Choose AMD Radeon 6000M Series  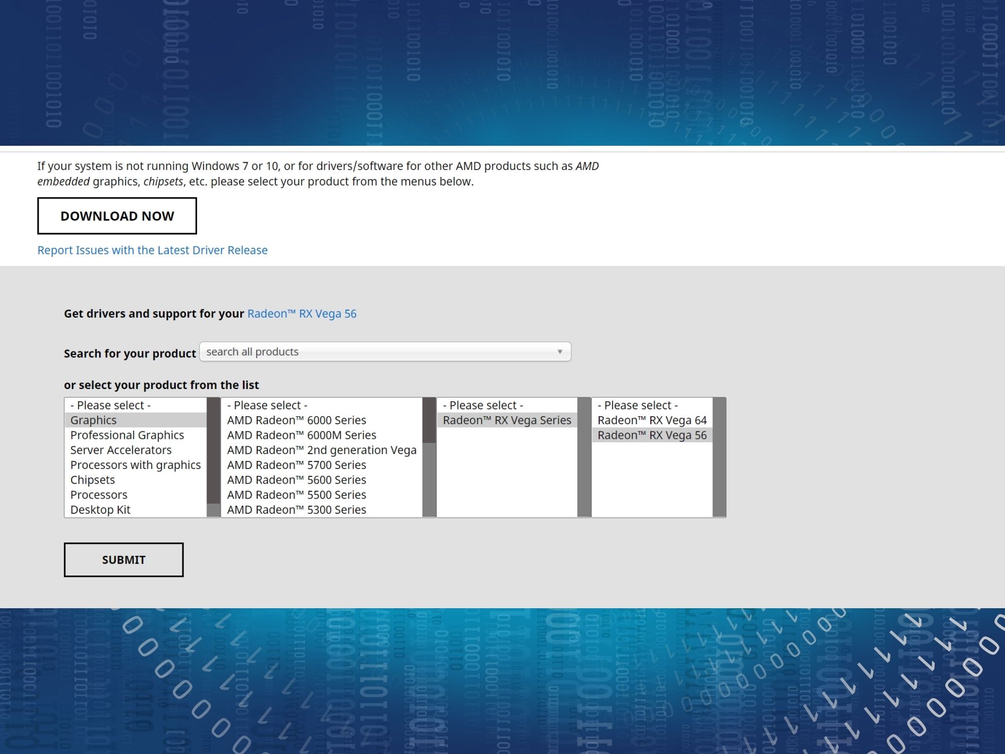[x=322, y=435]
